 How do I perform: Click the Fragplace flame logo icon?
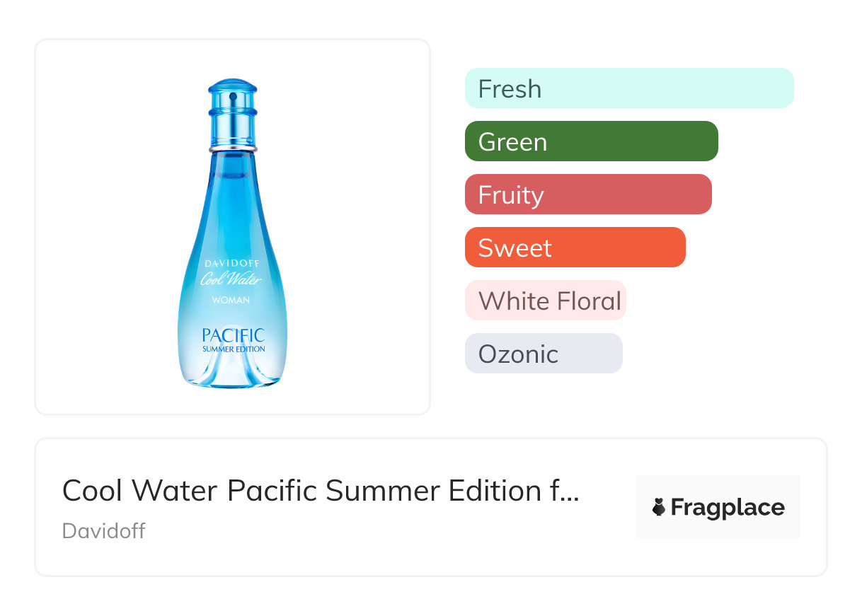pyautogui.click(x=659, y=507)
